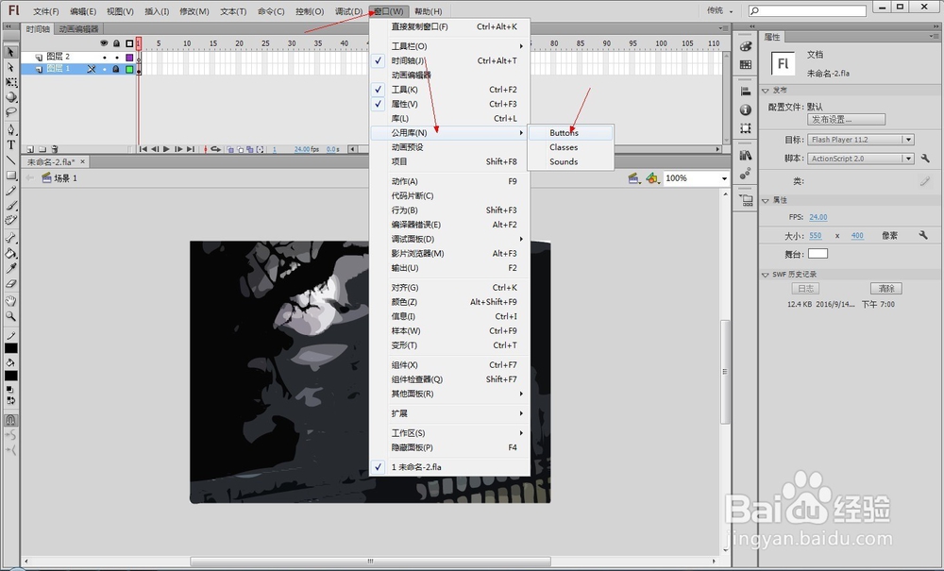Open the Info panel icon

[746, 109]
